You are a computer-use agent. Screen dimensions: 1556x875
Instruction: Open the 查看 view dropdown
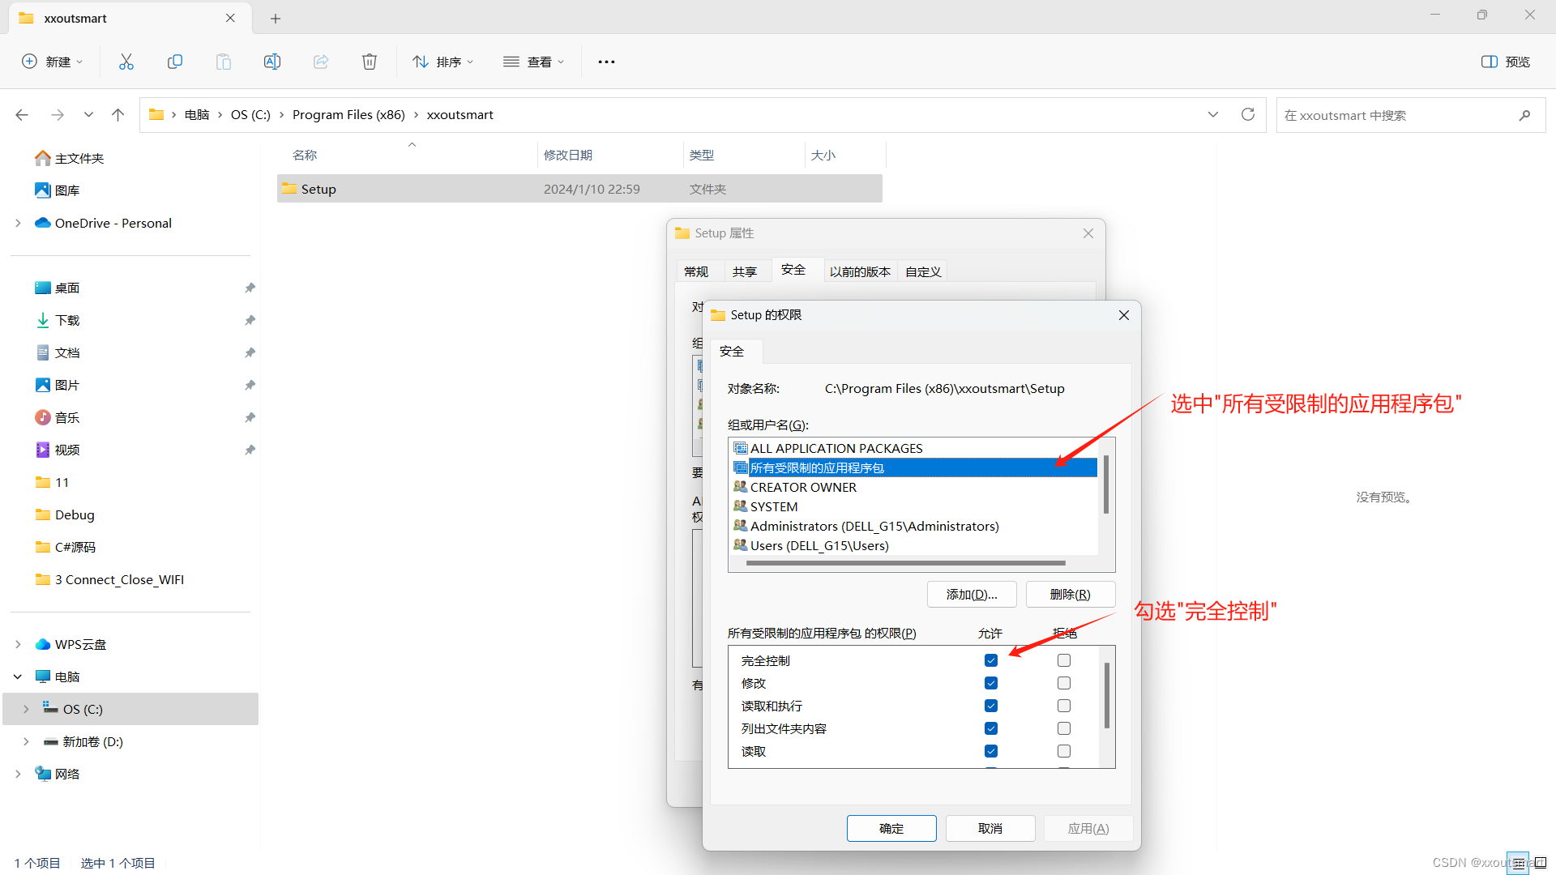[533, 61]
